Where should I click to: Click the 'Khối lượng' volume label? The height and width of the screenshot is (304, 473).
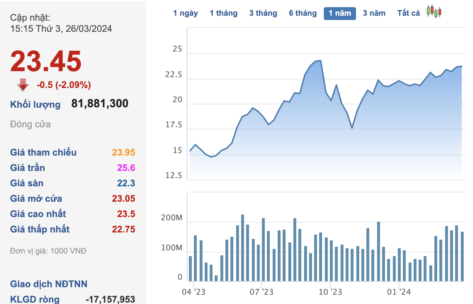pyautogui.click(x=35, y=104)
